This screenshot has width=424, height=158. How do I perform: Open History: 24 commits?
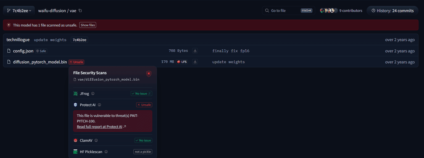click(392, 10)
